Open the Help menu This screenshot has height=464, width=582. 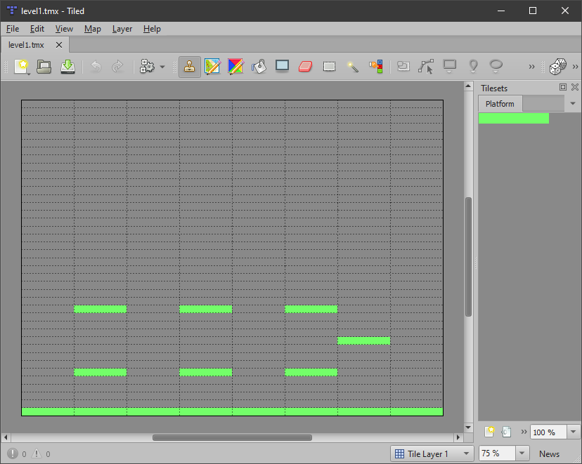click(x=152, y=29)
